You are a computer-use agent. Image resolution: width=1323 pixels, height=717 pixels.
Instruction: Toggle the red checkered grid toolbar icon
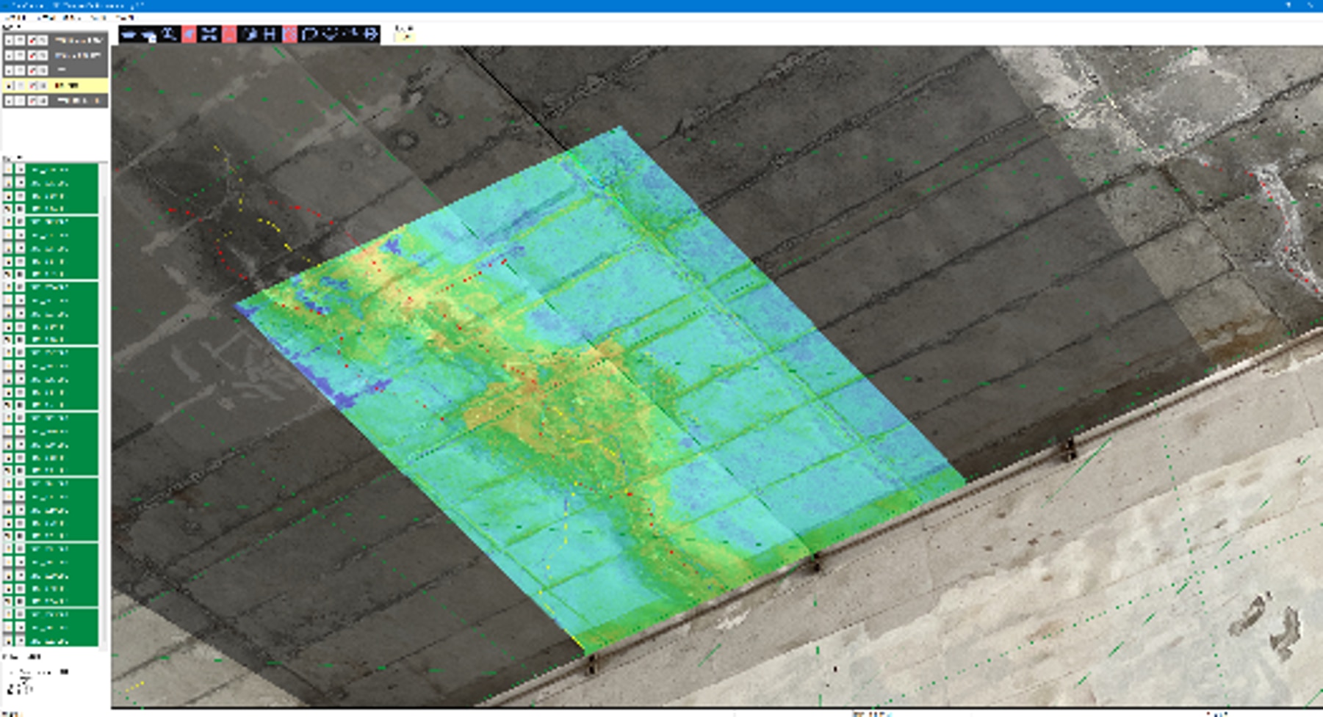(x=289, y=34)
